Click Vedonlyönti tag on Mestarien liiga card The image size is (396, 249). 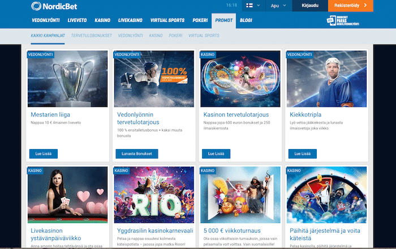[40, 55]
